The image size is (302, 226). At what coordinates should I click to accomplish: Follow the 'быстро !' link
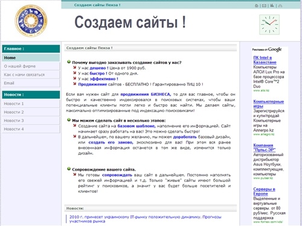tap(98, 74)
